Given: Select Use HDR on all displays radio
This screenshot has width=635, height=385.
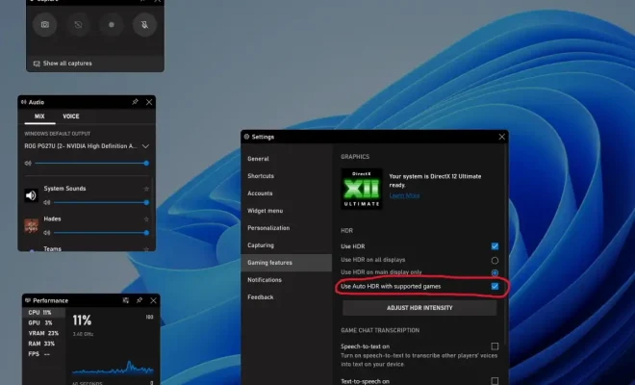Looking at the screenshot, I should pyautogui.click(x=495, y=260).
